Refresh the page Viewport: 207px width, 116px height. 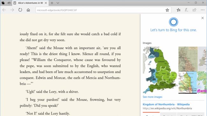[x=20, y=10]
